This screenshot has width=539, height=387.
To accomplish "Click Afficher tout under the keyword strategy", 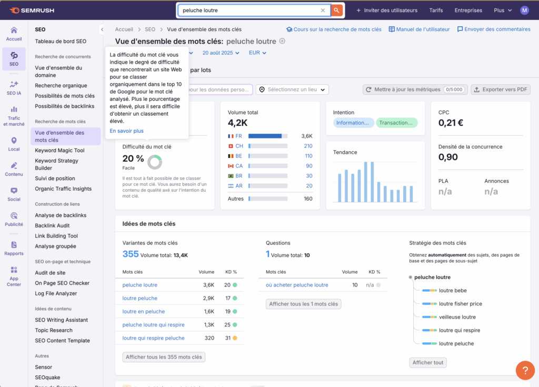I will 427,363.
